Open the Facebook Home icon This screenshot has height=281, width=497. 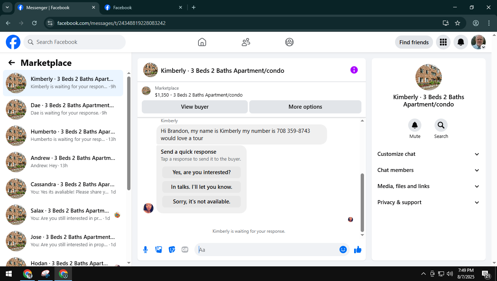coord(202,42)
